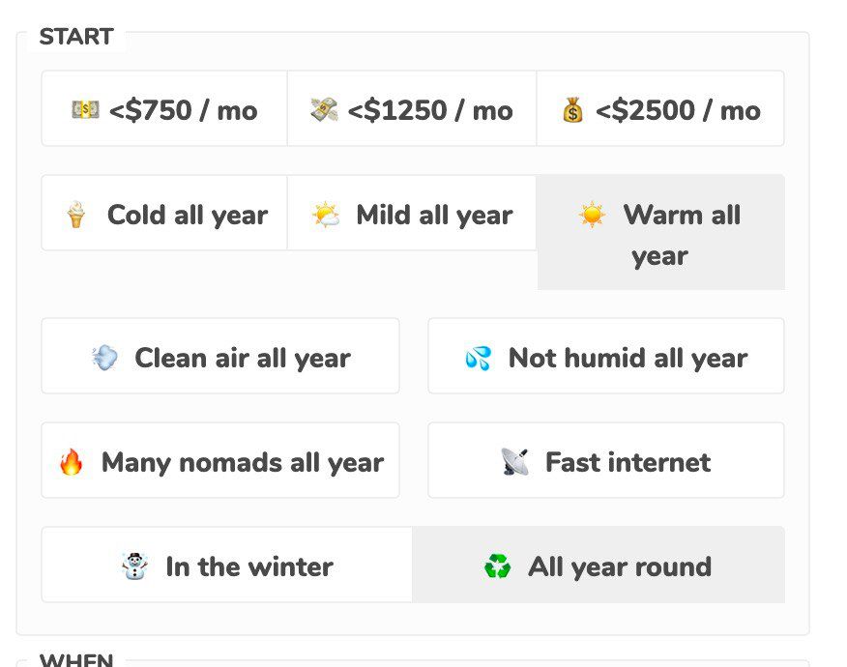The width and height of the screenshot is (847, 667).
Task: Click the green recycle symbol icon
Action: pos(497,566)
